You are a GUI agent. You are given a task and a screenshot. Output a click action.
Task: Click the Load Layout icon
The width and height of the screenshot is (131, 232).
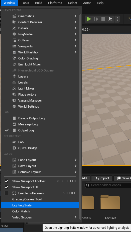coord(14,160)
